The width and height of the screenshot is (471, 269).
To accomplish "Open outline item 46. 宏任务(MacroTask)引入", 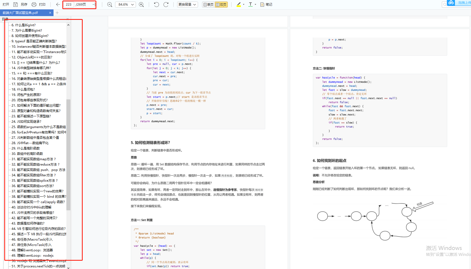I will click(32, 239).
